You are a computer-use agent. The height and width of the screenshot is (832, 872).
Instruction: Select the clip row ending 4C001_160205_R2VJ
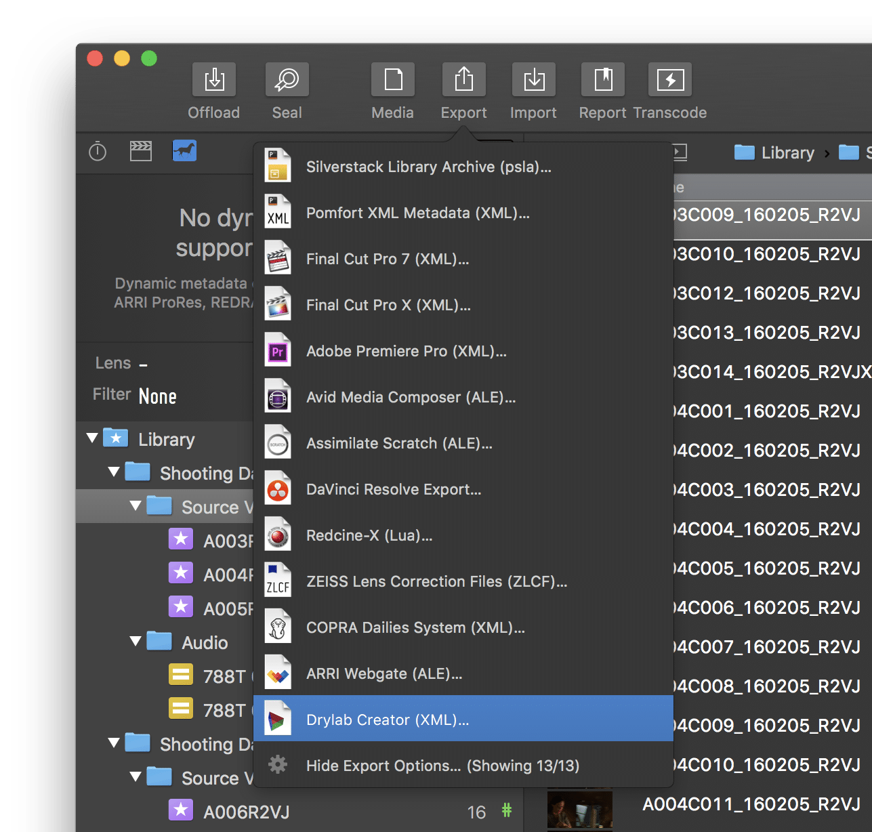(772, 411)
